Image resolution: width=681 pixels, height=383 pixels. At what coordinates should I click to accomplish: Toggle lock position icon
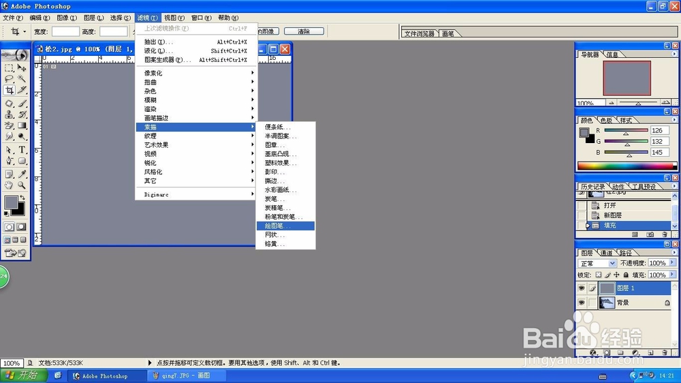616,275
